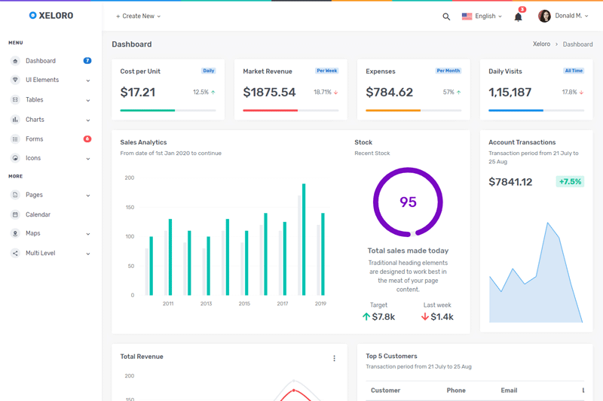Click the Dashboard home icon in sidebar
Viewport: 603px width, 401px height.
[x=15, y=61]
